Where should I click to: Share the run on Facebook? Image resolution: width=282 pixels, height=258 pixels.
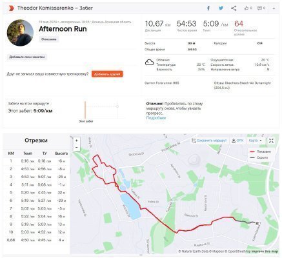click(208, 8)
